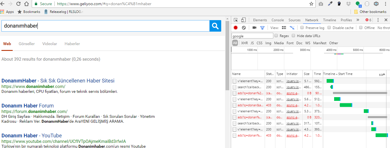Check Hide data URLs
This screenshot has height=148, width=390.
[294, 36]
